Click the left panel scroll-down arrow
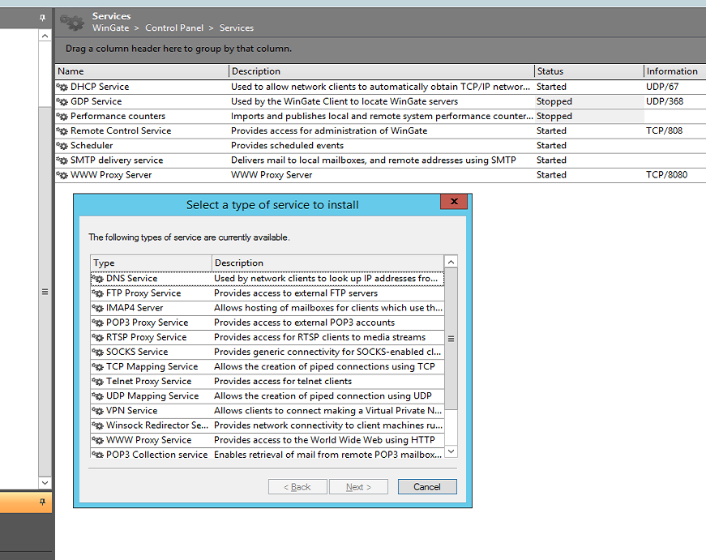706x560 pixels. tap(45, 482)
